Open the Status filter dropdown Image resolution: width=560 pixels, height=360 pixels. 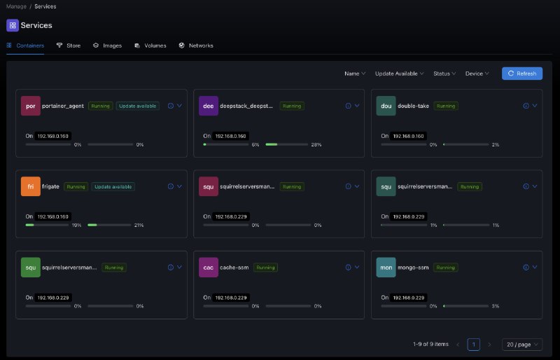click(x=444, y=74)
